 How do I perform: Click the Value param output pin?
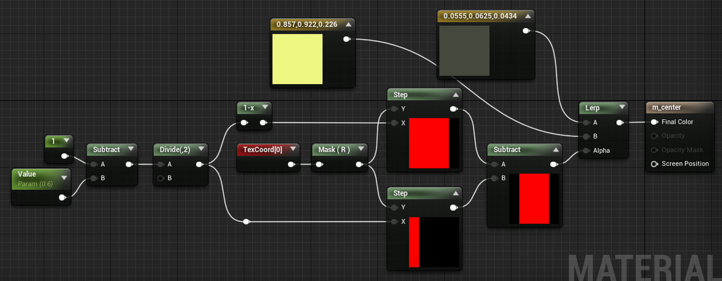pos(63,197)
